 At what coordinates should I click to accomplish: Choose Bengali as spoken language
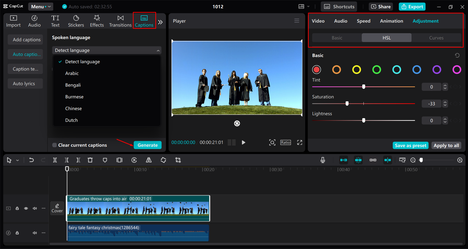73,85
